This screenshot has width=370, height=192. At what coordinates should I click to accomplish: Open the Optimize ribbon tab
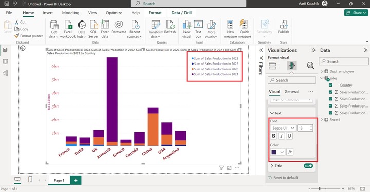click(x=114, y=13)
